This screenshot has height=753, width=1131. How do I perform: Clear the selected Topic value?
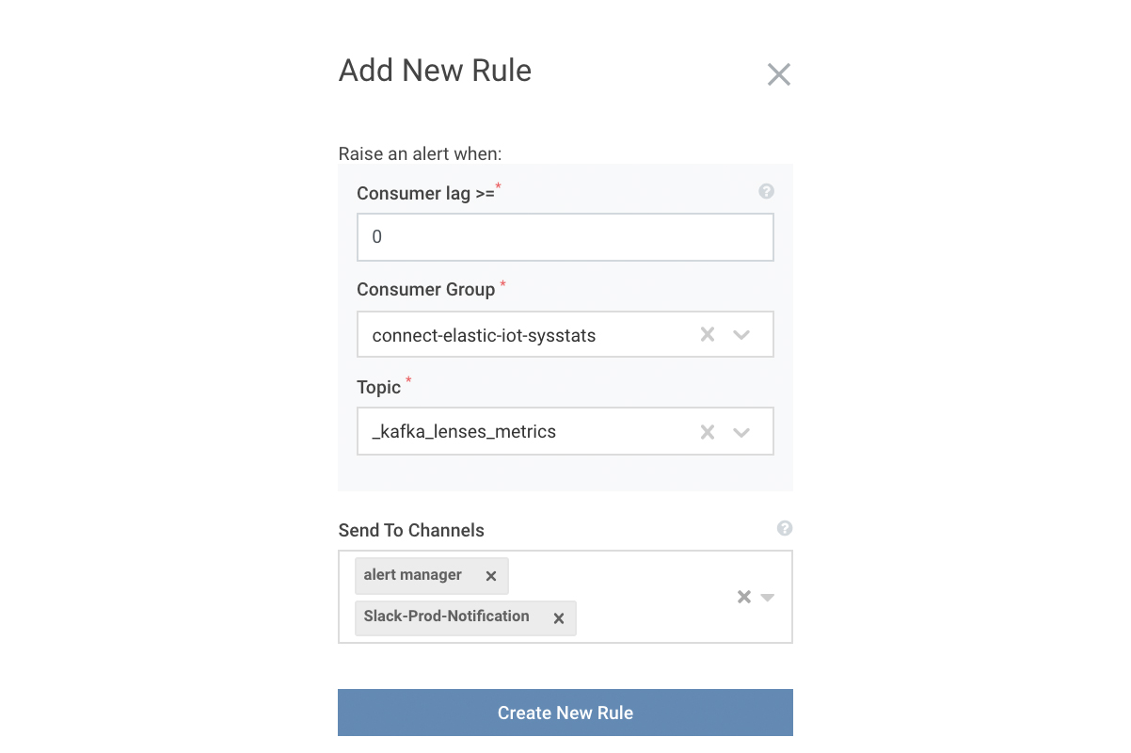708,432
